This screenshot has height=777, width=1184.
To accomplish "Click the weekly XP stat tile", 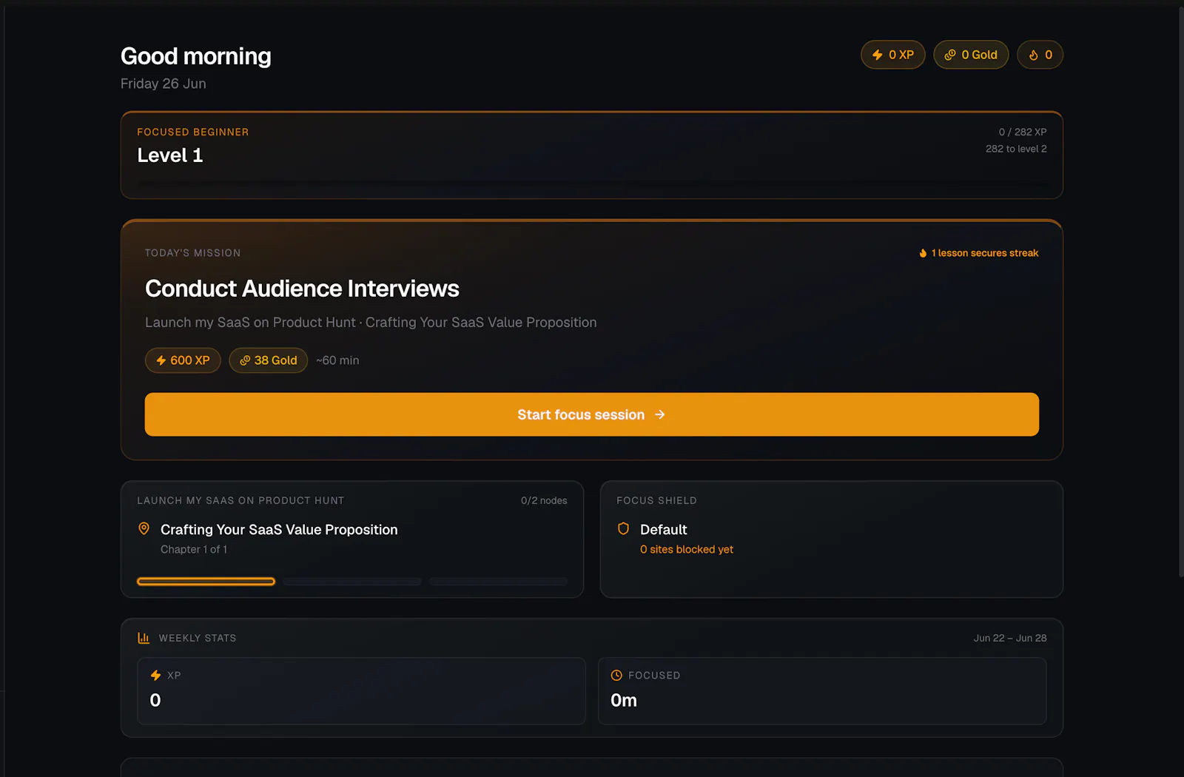I will [x=361, y=691].
